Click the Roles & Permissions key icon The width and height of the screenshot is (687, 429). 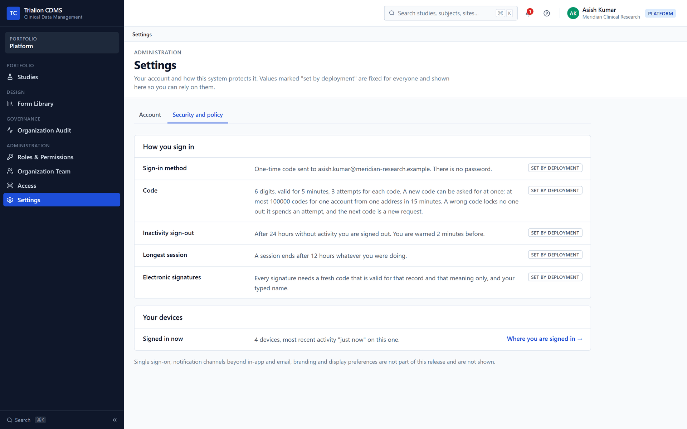(10, 157)
